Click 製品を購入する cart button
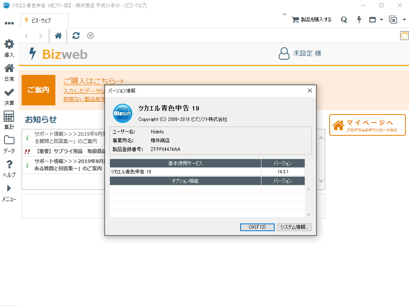Image resolution: width=409 pixels, height=306 pixels. (312, 20)
